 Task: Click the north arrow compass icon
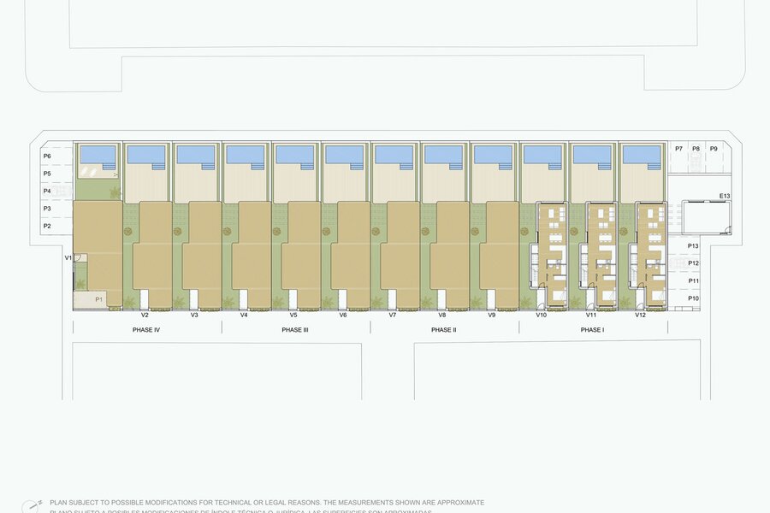coord(31,505)
